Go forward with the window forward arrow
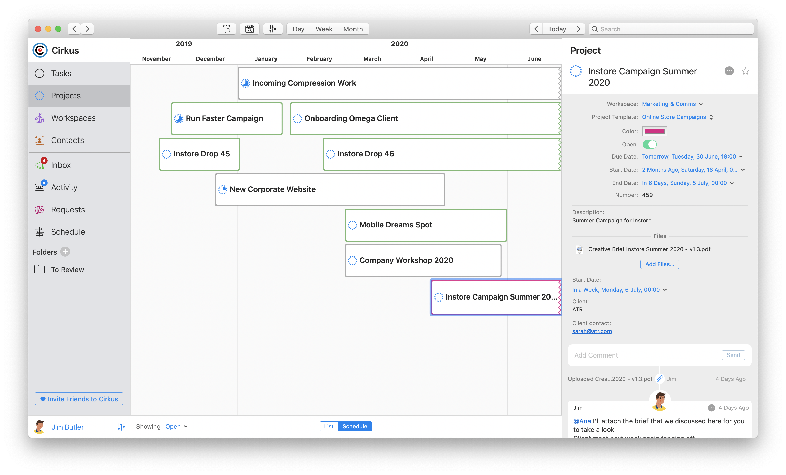The width and height of the screenshot is (786, 475). click(87, 29)
